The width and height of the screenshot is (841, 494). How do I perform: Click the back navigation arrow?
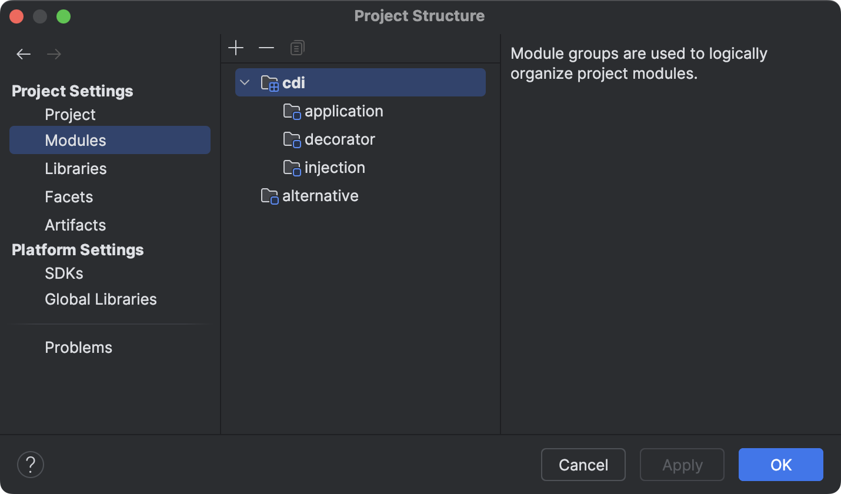(x=23, y=54)
